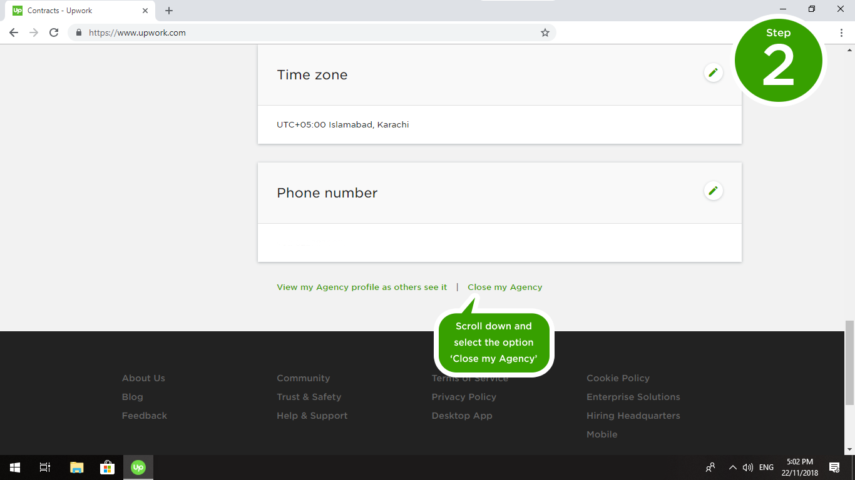Open the Enterprise Solutions footer link
855x480 pixels.
633,397
